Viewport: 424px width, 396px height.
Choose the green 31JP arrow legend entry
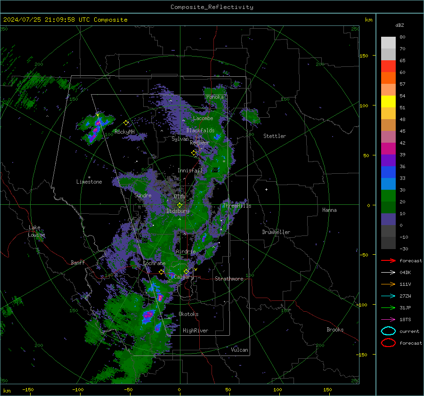tap(388, 307)
